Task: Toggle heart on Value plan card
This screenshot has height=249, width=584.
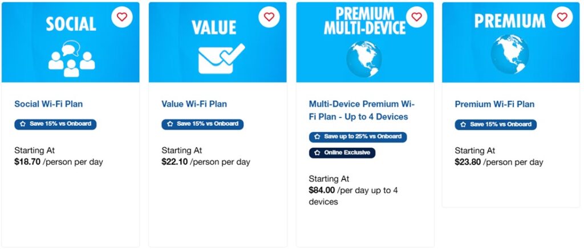Action: 269,17
